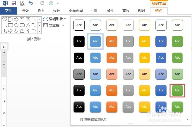192x127 pixels.
Task: Select the Elbow Connector shape without arrowhead
Action: [x=34, y=25]
